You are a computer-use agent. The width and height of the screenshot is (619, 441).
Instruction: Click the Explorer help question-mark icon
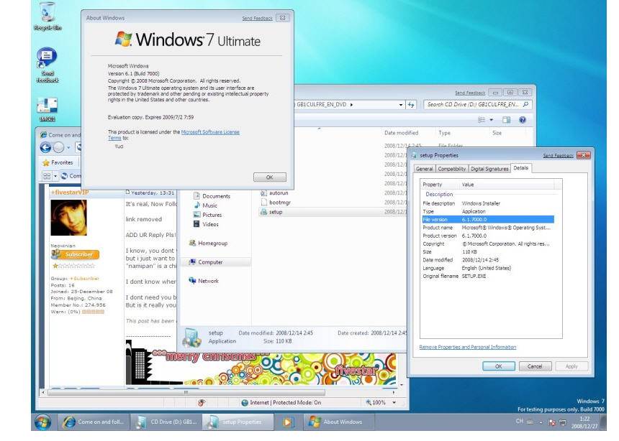(523, 120)
